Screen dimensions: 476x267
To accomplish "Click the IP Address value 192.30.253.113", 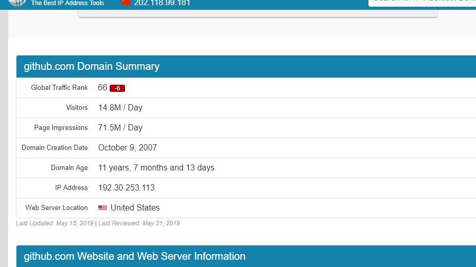I will tap(126, 188).
